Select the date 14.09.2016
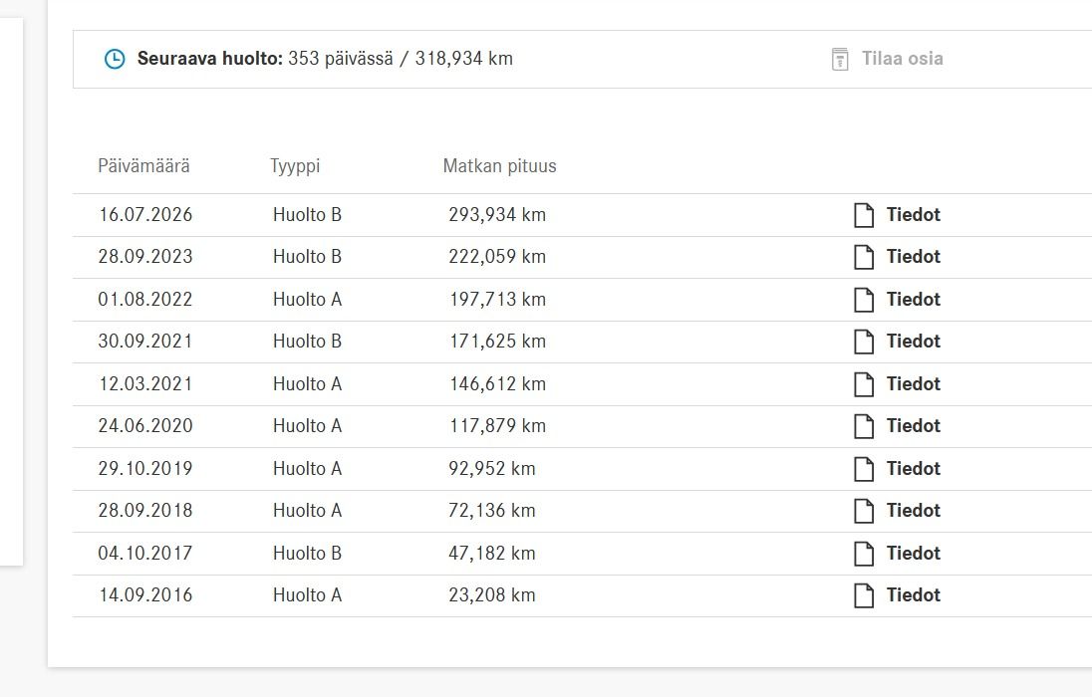Viewport: 1092px width, 697px height. click(145, 594)
